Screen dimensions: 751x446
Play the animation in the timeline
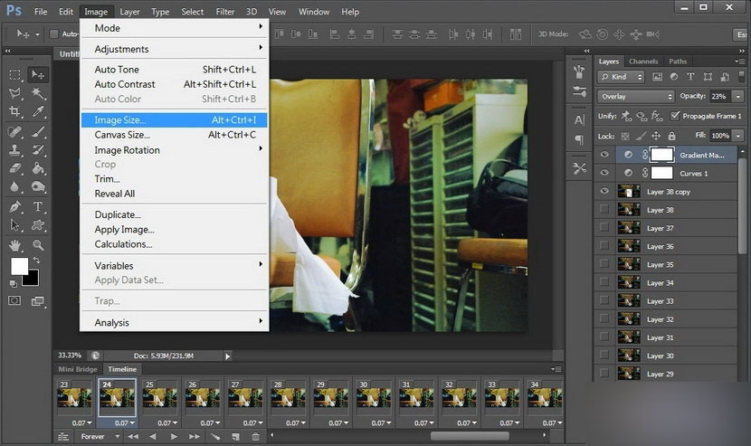click(173, 436)
